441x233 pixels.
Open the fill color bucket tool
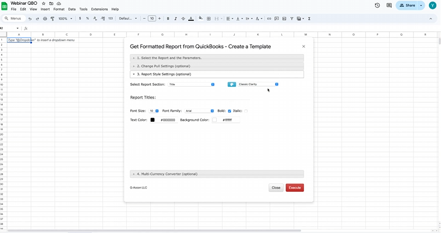tap(200, 19)
